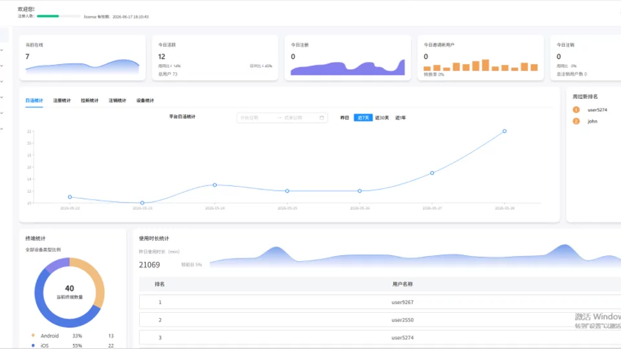Filter the chart by 昨日
The height and width of the screenshot is (349, 621).
click(x=345, y=118)
